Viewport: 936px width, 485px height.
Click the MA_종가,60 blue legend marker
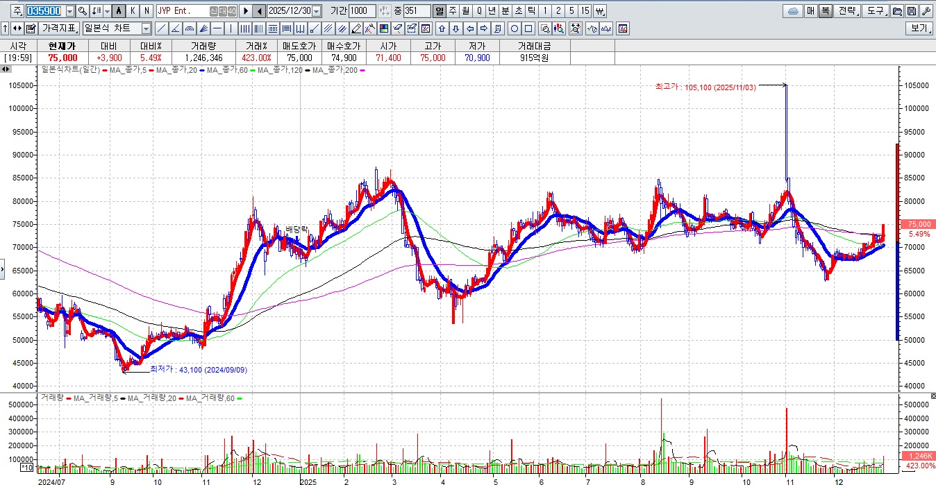click(201, 70)
